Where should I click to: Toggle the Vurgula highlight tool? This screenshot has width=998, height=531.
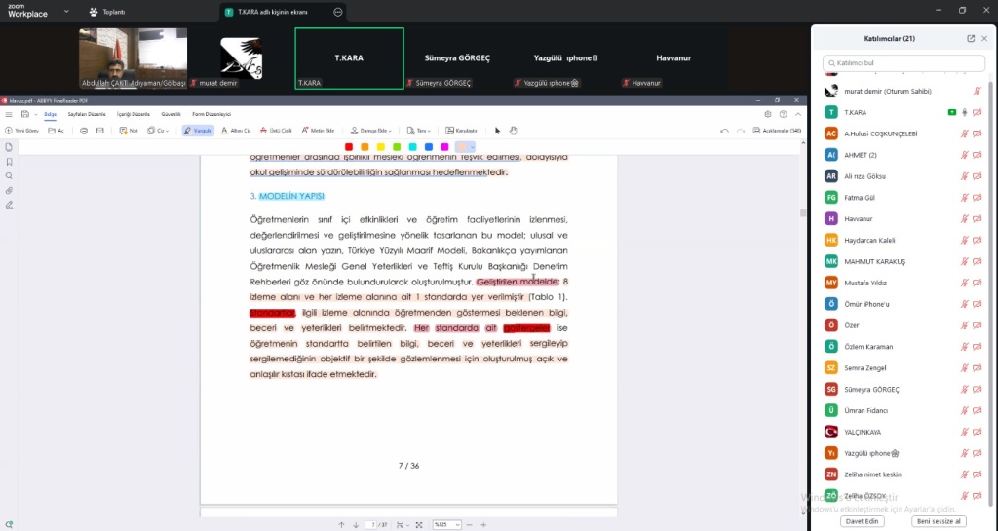click(x=198, y=130)
